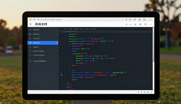Click the orange circle in the title bar

tap(31, 19)
